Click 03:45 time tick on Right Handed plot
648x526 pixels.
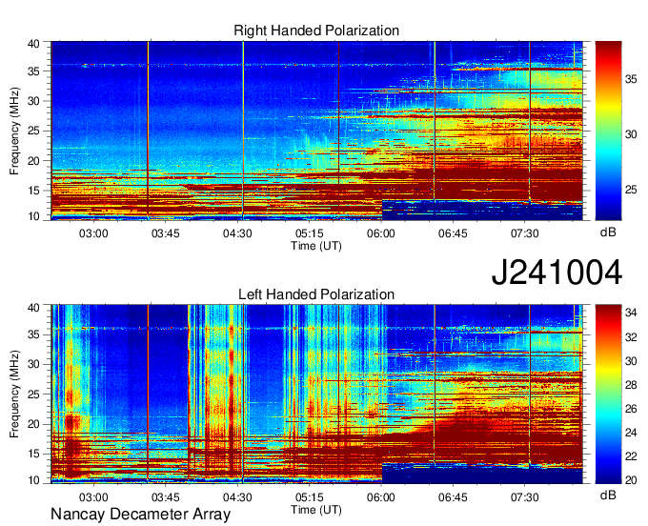166,233
